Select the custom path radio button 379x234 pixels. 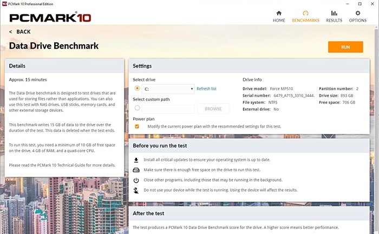(137, 108)
